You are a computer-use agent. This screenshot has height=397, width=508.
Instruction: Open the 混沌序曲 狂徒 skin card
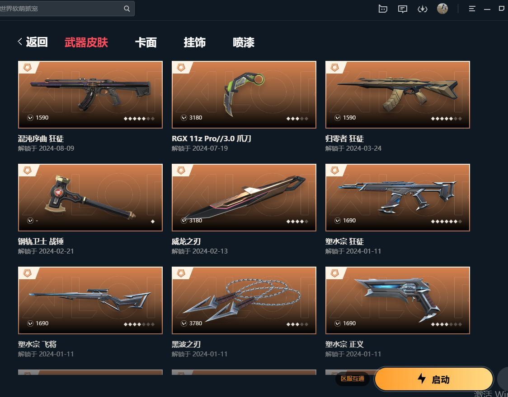pyautogui.click(x=90, y=95)
